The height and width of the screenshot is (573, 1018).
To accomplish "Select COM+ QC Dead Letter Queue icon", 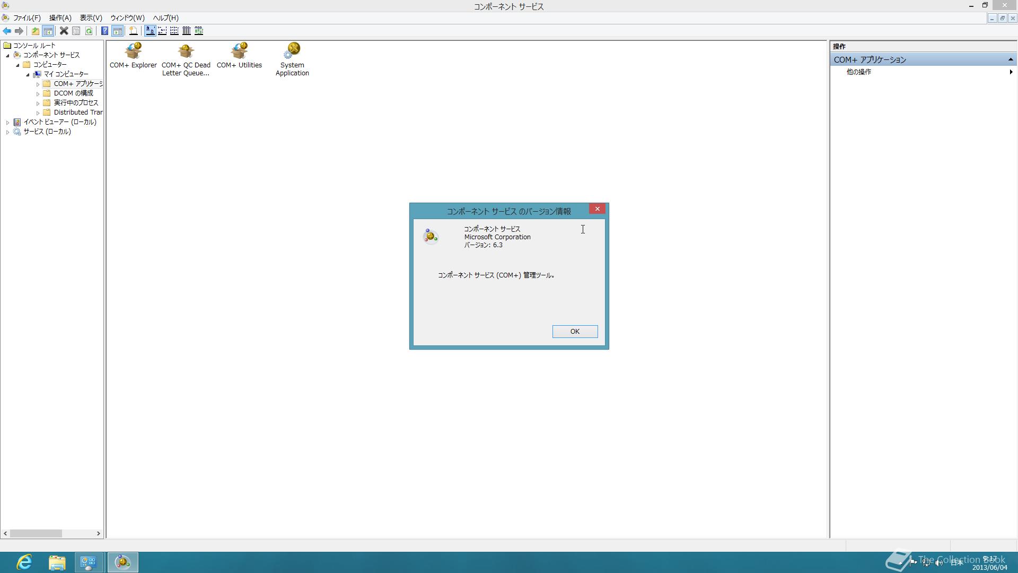I will coord(186,59).
